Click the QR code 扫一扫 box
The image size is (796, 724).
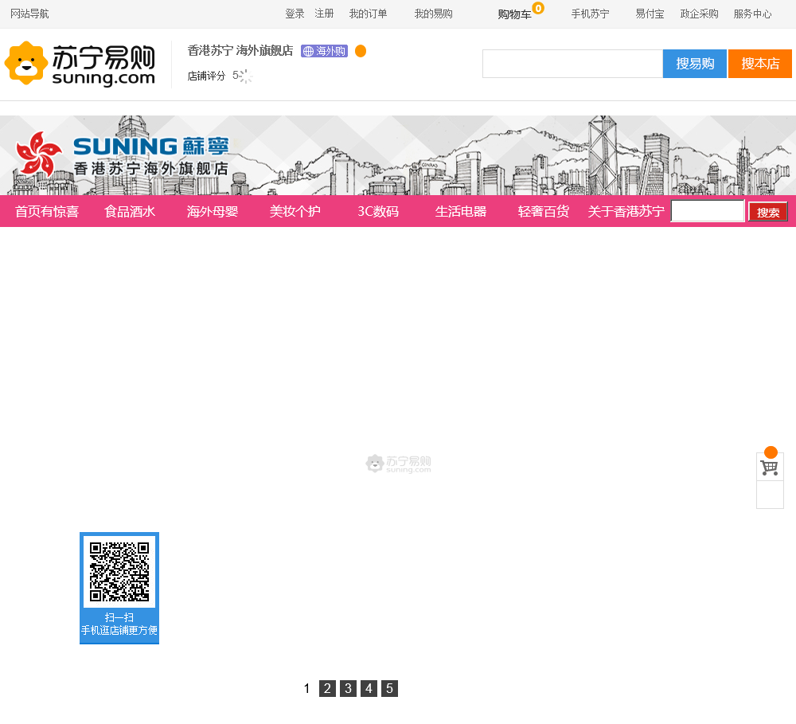point(119,588)
